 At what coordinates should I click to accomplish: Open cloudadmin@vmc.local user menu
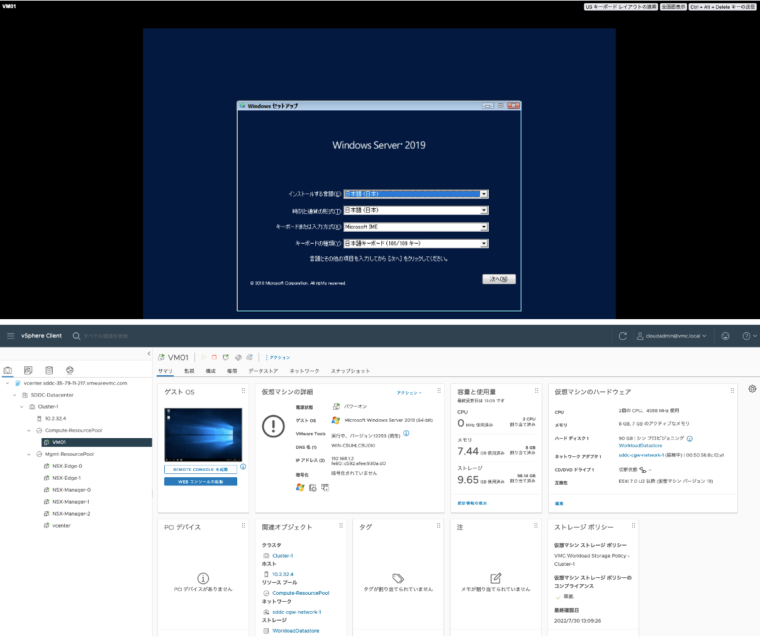tap(671, 336)
